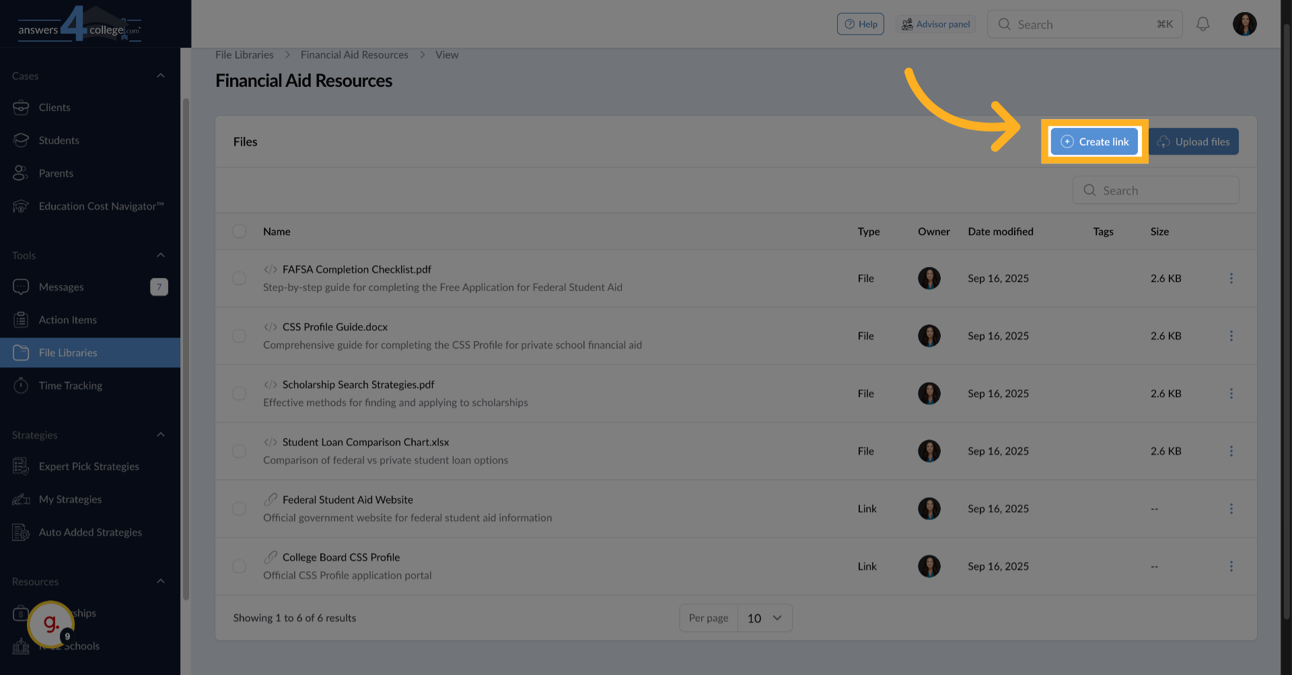This screenshot has height=675, width=1292.
Task: Check the select-all checkbox in the Name header
Action: (239, 231)
